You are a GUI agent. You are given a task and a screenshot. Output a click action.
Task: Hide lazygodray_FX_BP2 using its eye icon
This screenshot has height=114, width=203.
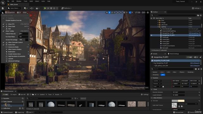pyautogui.click(x=151, y=35)
